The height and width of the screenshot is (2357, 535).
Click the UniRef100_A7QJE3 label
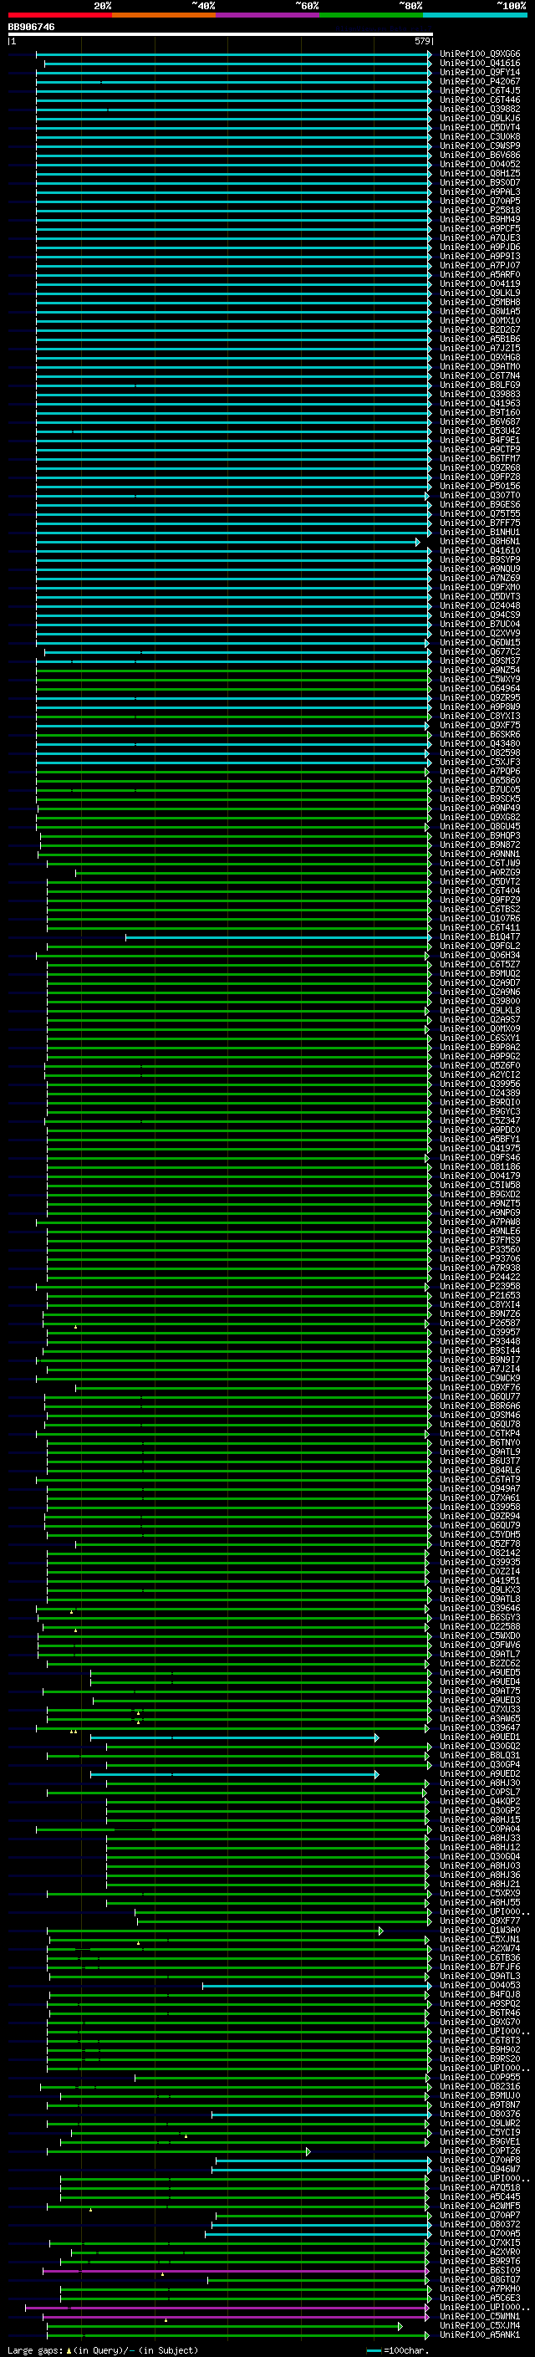[x=480, y=238]
